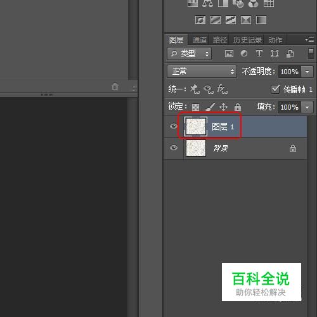The height and width of the screenshot is (317, 317).
Task: Add a Black & White adjustment layer
Action: 223,3
